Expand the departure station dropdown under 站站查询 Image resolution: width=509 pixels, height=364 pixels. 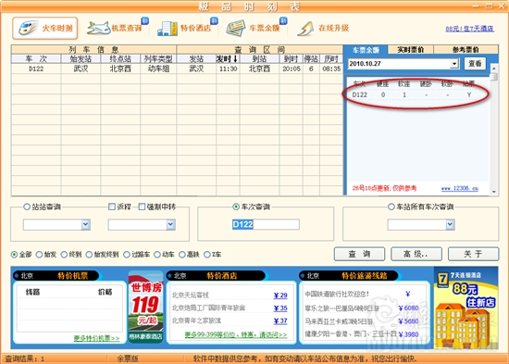86,224
